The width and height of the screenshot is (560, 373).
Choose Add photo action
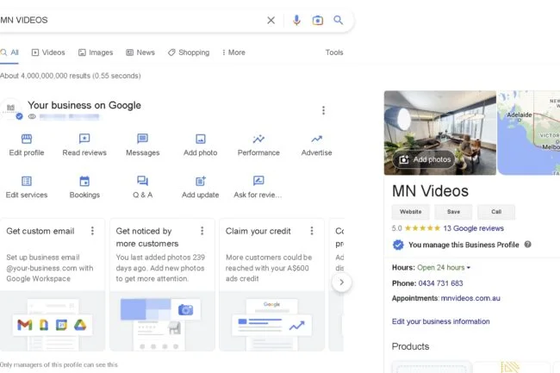point(201,146)
